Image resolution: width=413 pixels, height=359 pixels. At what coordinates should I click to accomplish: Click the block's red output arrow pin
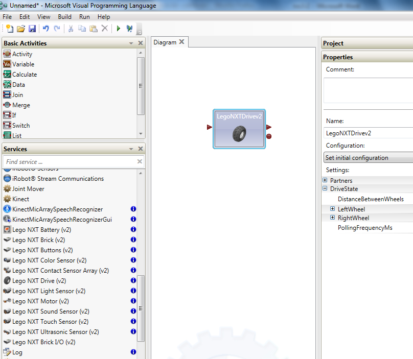(x=269, y=127)
